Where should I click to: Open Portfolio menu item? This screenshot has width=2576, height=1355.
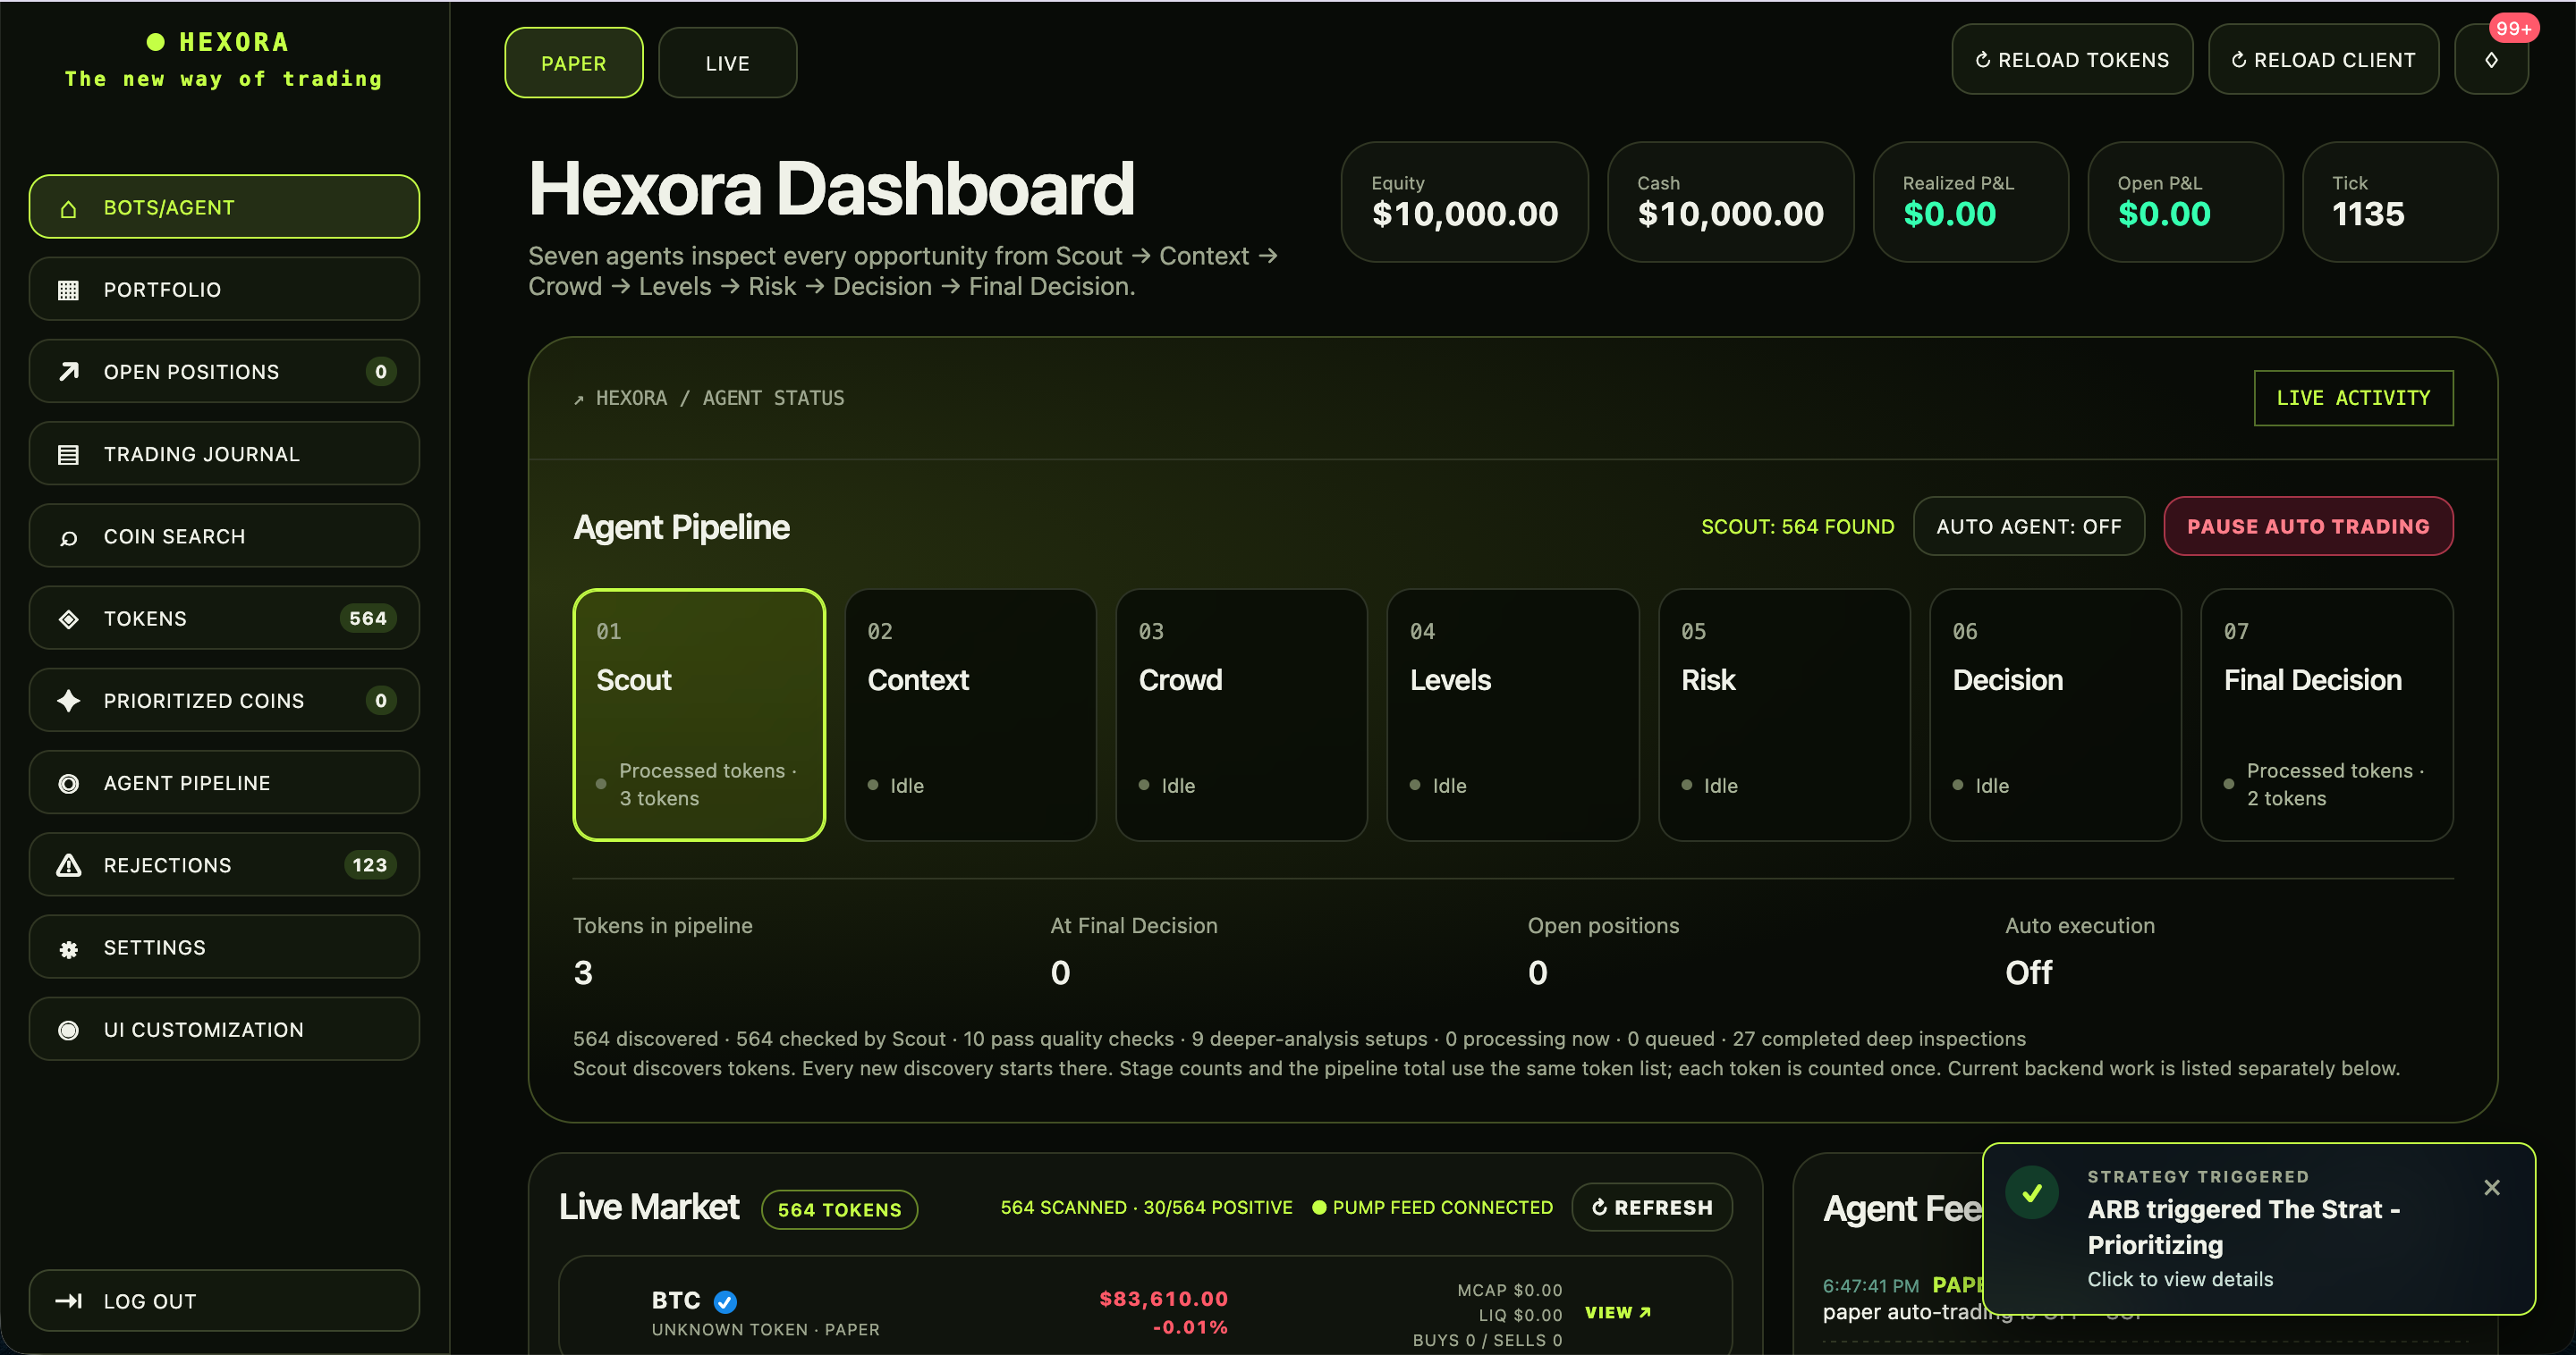pos(224,290)
